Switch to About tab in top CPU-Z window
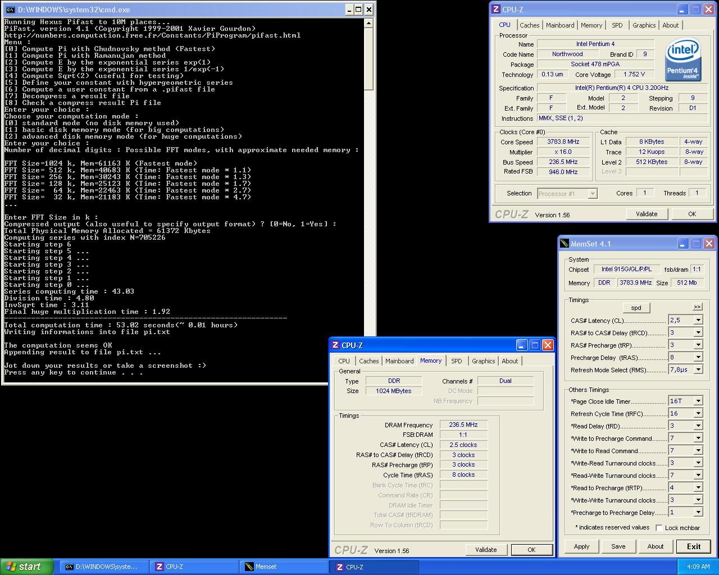Viewport: 719px width, 575px height. pyautogui.click(x=670, y=25)
